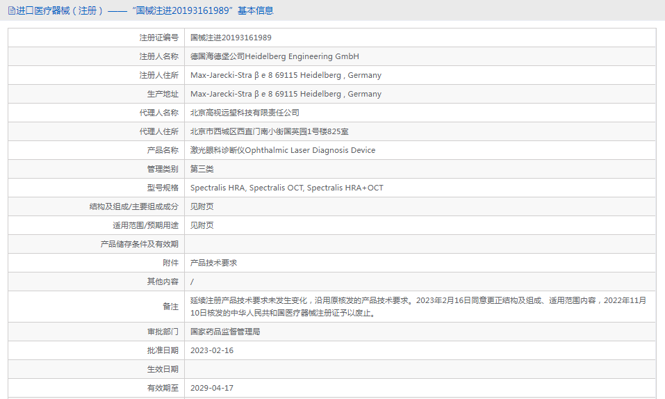665x399 pixels.
Task: Click the empty 生效日期 value cell
Action: pyautogui.click(x=420, y=369)
